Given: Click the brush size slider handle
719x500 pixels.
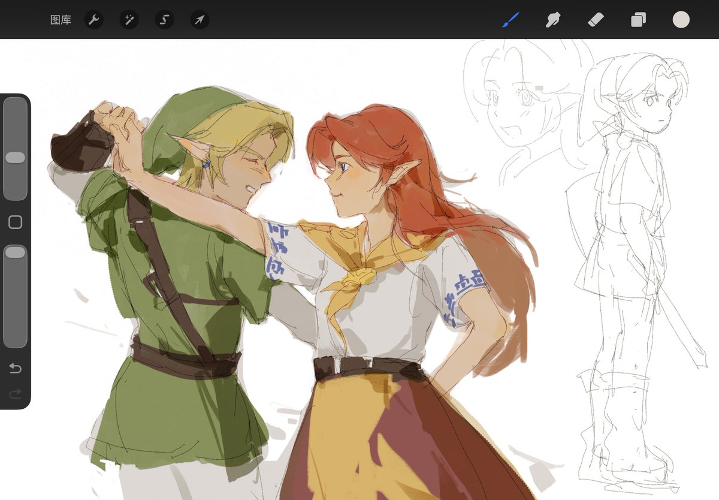Looking at the screenshot, I should [15, 158].
